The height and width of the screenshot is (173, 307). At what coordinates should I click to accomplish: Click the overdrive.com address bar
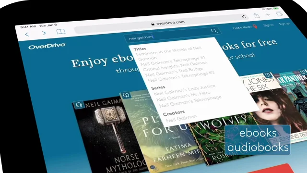(x=161, y=24)
